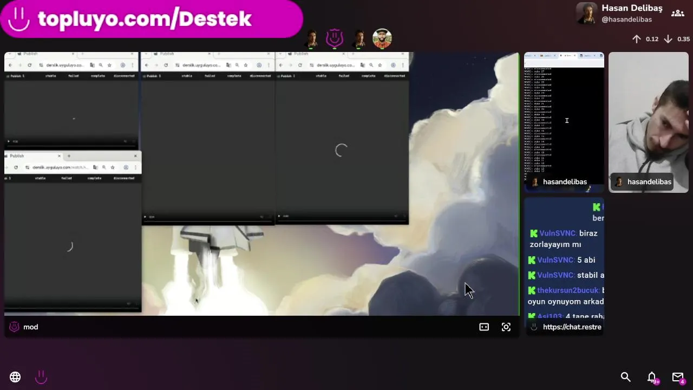
Task: Click the hasandelibas label on terminal tile
Action: pyautogui.click(x=565, y=182)
